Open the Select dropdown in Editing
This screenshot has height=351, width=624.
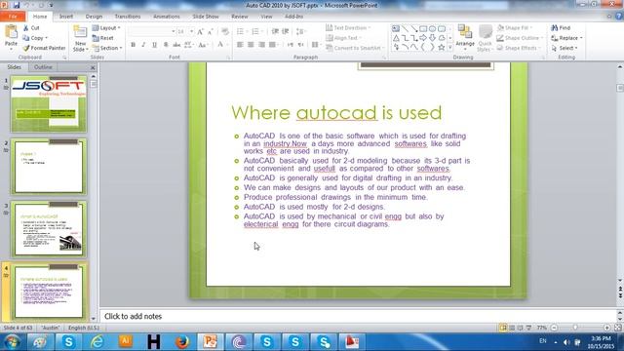pos(565,48)
